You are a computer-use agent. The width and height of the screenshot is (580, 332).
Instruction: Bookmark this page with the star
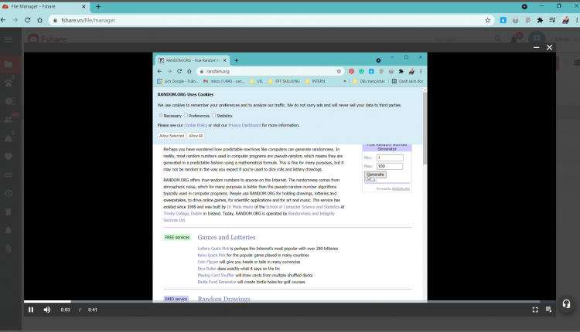click(487, 20)
